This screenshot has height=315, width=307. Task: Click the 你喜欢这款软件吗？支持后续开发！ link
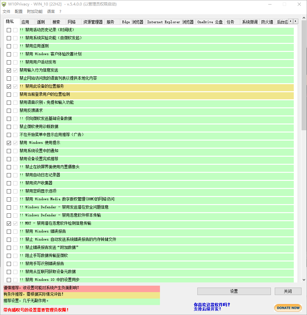click(x=212, y=307)
